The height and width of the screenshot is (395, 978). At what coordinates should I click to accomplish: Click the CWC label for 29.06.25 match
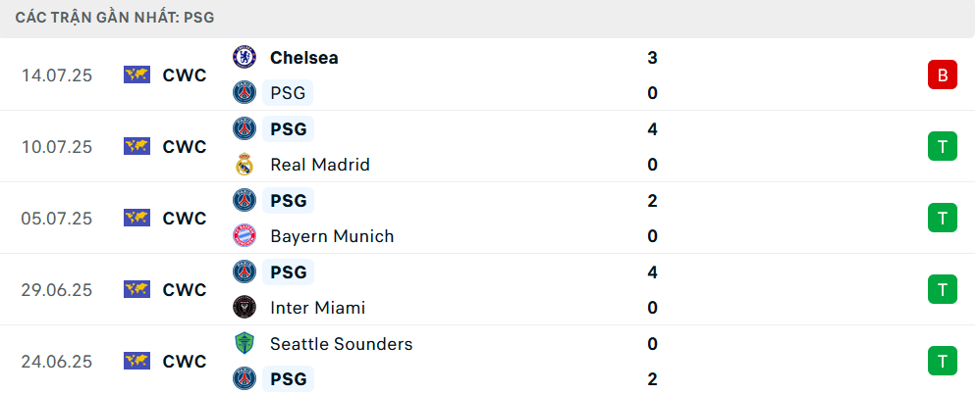[185, 290]
